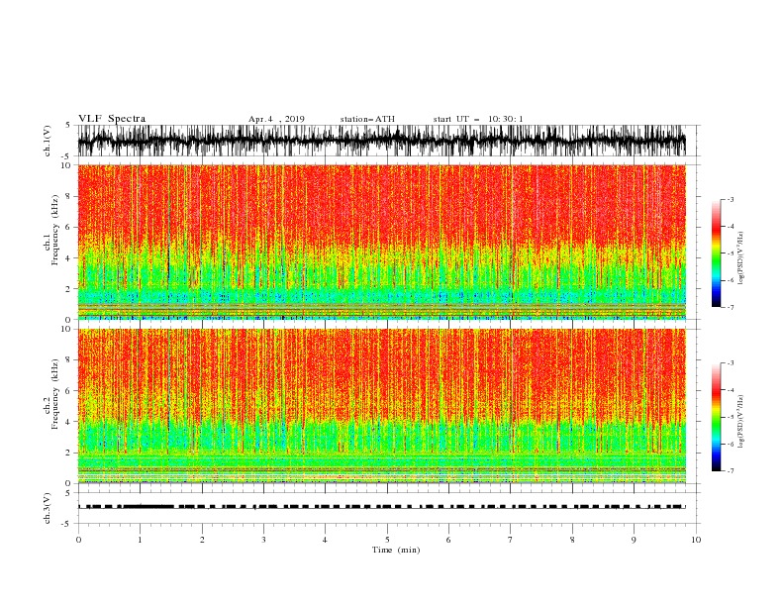The height and width of the screenshot is (606, 784).
Task: Click the "VLF Spectra" plot title
Action: coord(112,119)
